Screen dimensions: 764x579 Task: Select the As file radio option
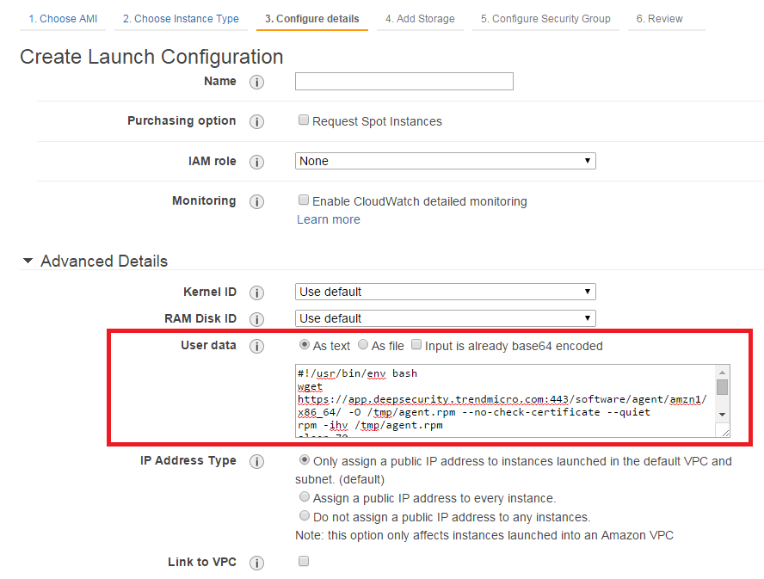coord(363,345)
